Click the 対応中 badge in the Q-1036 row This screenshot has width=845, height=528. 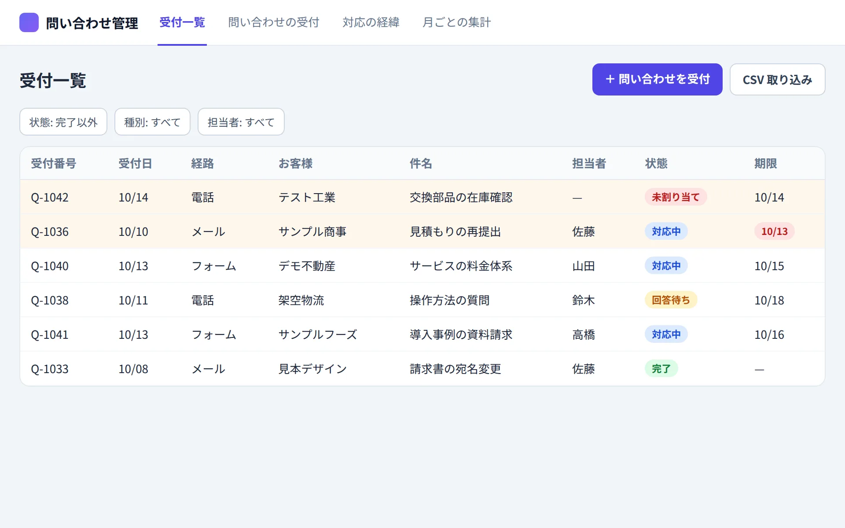666,231
